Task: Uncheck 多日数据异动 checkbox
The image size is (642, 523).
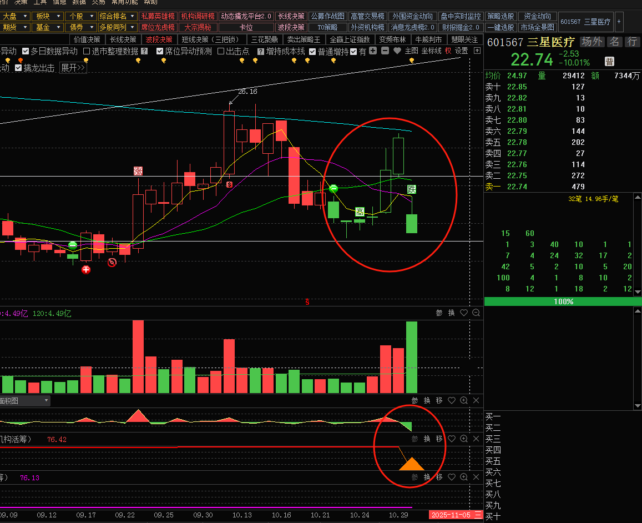Action: tap(26, 51)
